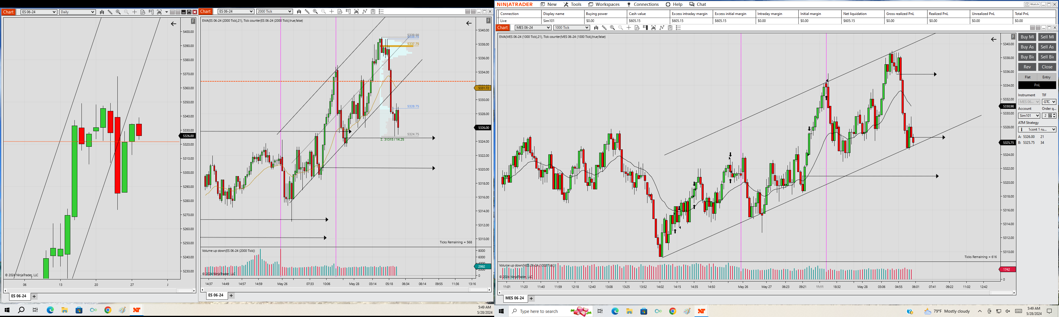Click Buy Market button in Chart Trader

1027,37
